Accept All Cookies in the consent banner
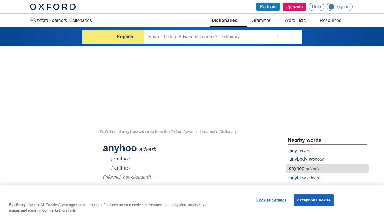Image resolution: width=384 pixels, height=216 pixels. click(313, 200)
